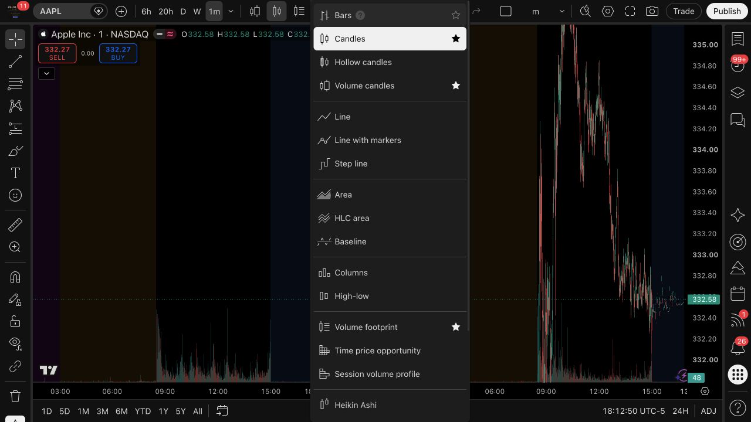Toggle Magnet mode
This screenshot has height=422, width=751.
[15, 277]
